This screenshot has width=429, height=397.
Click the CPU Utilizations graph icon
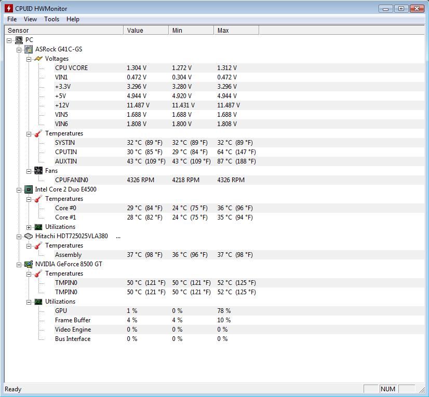click(38, 227)
